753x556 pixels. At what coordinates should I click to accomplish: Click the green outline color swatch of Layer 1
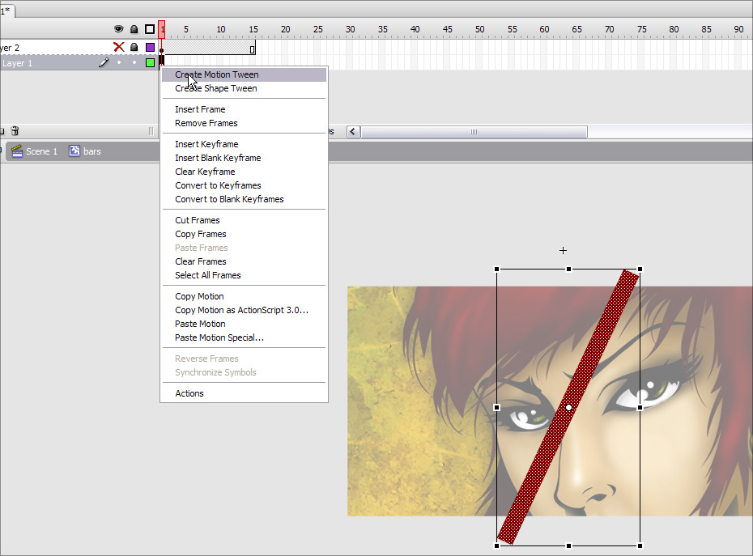[x=150, y=62]
